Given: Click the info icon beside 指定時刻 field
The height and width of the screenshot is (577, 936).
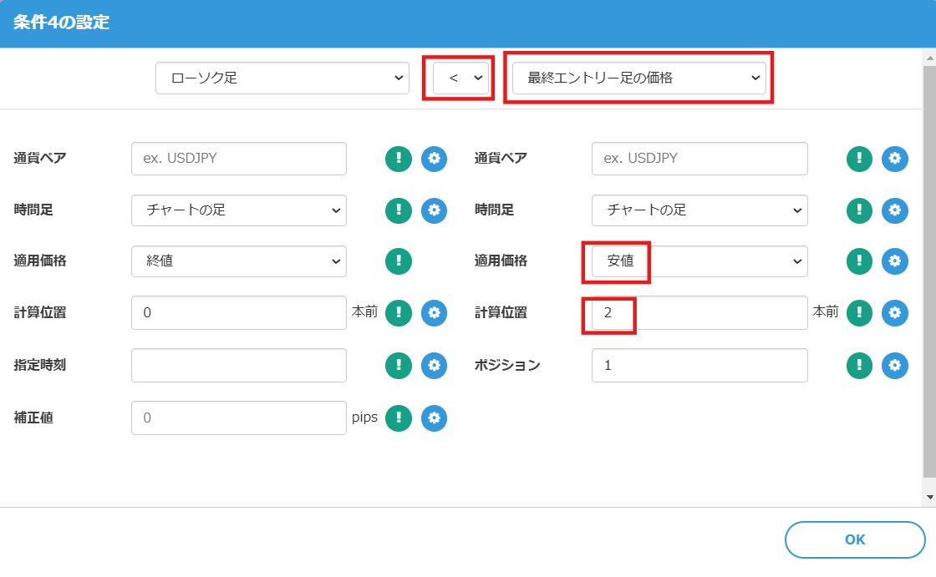Looking at the screenshot, I should point(399,365).
